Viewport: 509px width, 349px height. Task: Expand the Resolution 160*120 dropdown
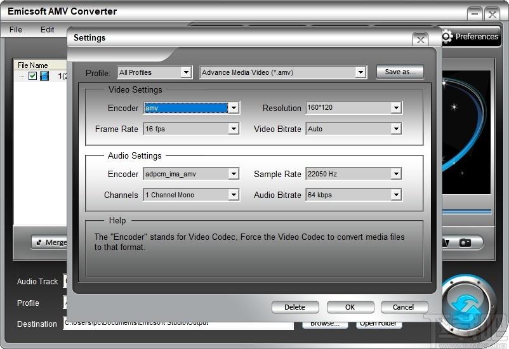coord(396,108)
